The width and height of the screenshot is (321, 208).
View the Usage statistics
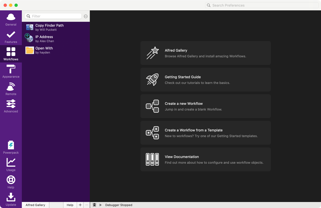click(x=11, y=165)
